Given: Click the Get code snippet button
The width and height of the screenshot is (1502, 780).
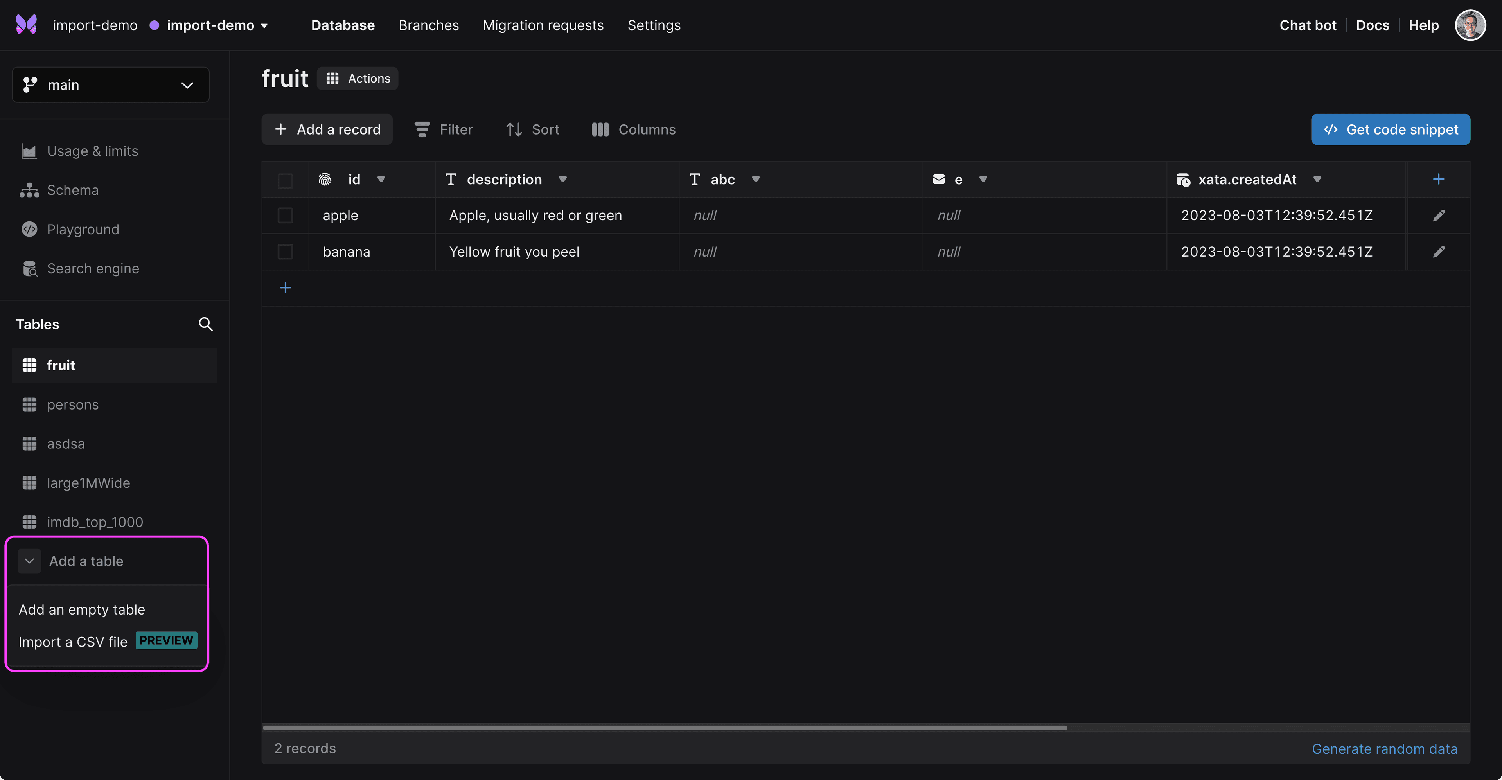Looking at the screenshot, I should coord(1391,129).
